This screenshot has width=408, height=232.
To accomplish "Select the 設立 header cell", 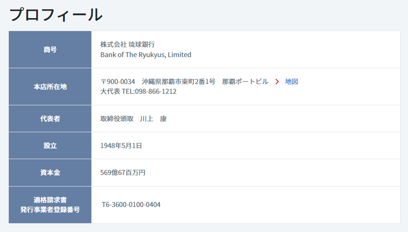I will click(x=50, y=146).
